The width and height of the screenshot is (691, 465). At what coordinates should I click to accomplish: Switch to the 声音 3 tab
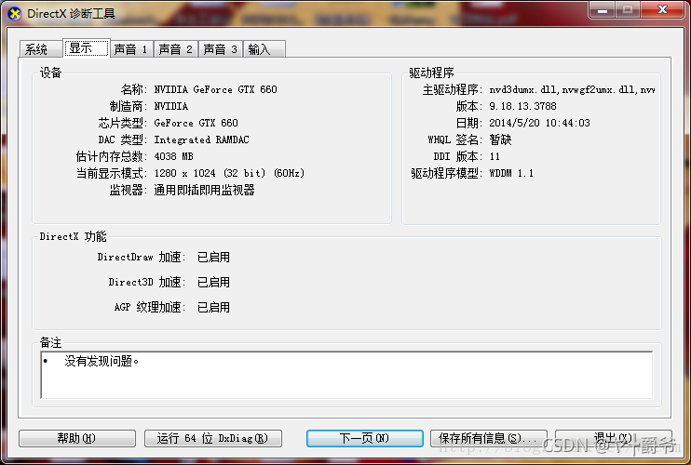[x=220, y=49]
